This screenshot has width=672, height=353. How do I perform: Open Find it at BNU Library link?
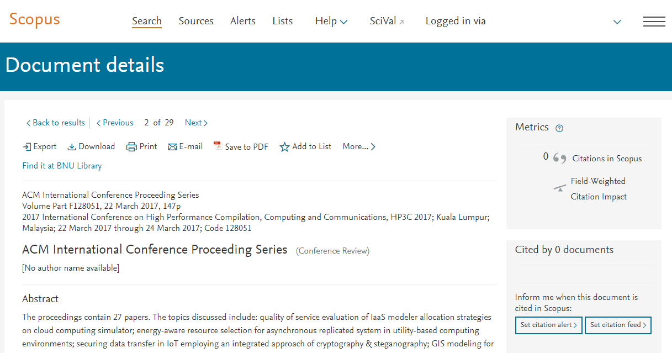click(x=62, y=166)
